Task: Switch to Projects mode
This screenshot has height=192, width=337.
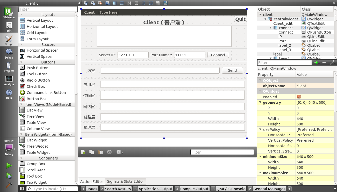Action: pos(9,67)
